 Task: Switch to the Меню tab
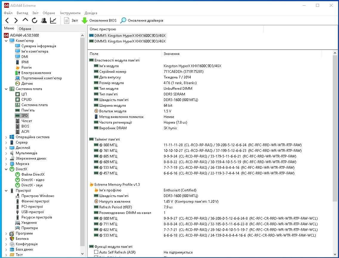coord(9,29)
